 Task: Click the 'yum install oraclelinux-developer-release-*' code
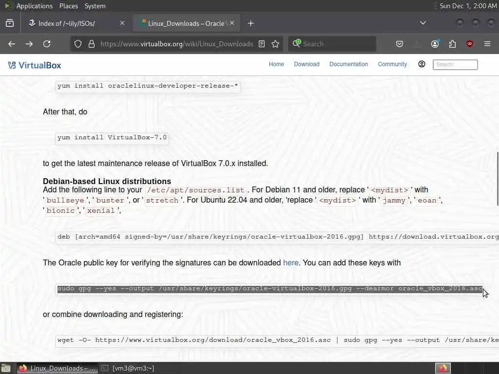[148, 86]
